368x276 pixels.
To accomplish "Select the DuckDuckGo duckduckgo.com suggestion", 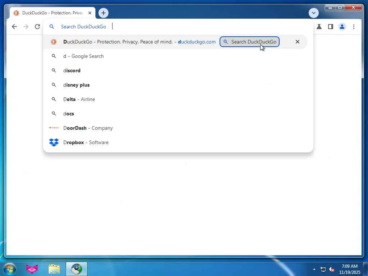I will (175, 42).
